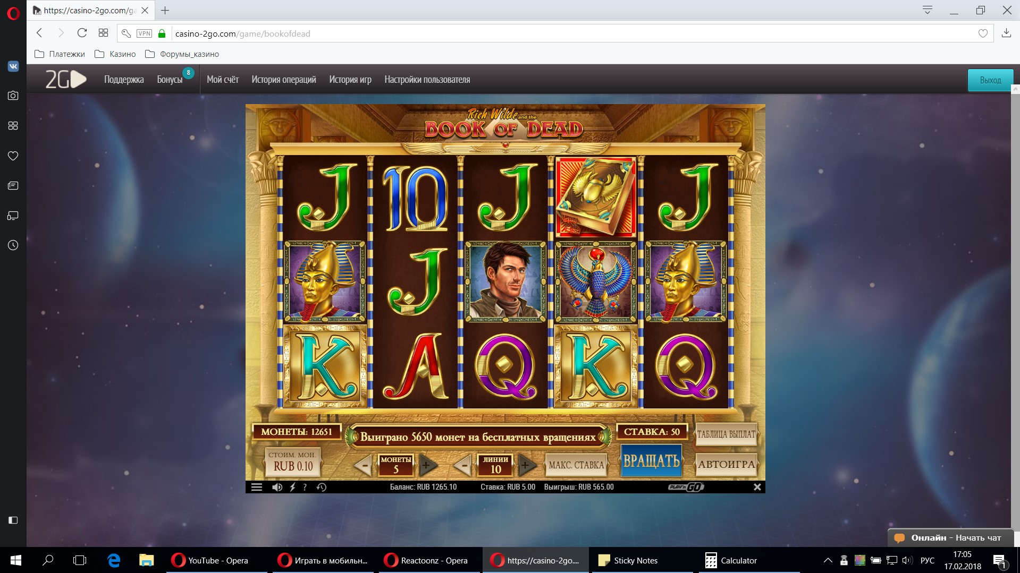Open File Explorer from taskbar
The image size is (1020, 573).
pos(146,560)
